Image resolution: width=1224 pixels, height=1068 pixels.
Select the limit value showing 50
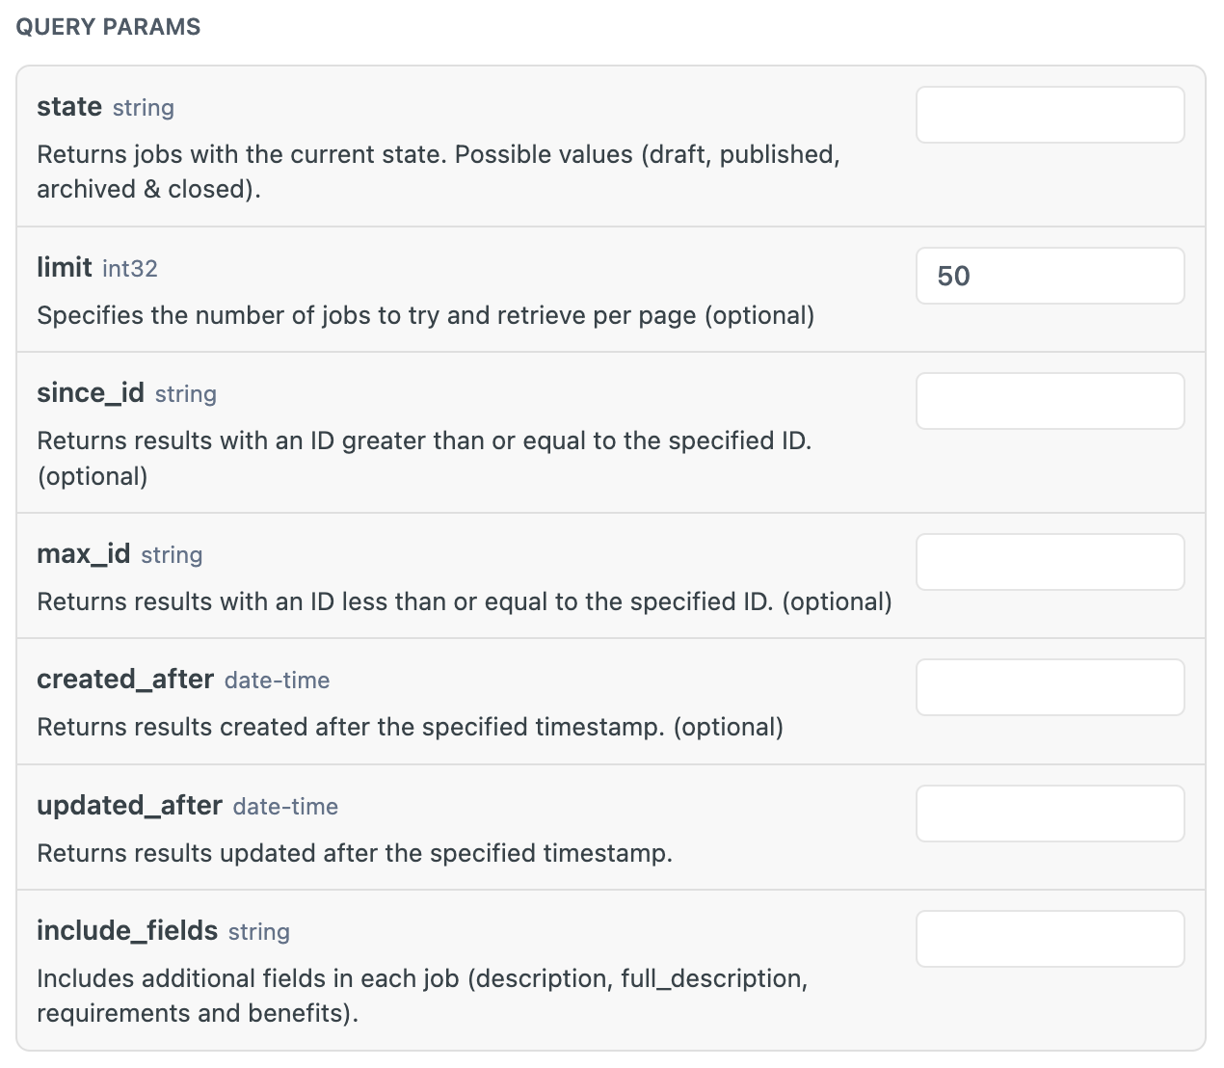pos(1050,276)
